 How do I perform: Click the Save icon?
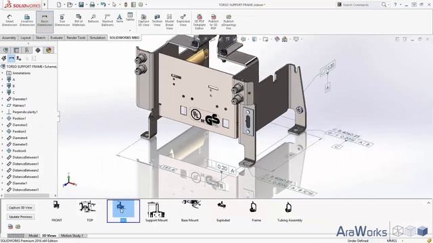tap(81, 5)
